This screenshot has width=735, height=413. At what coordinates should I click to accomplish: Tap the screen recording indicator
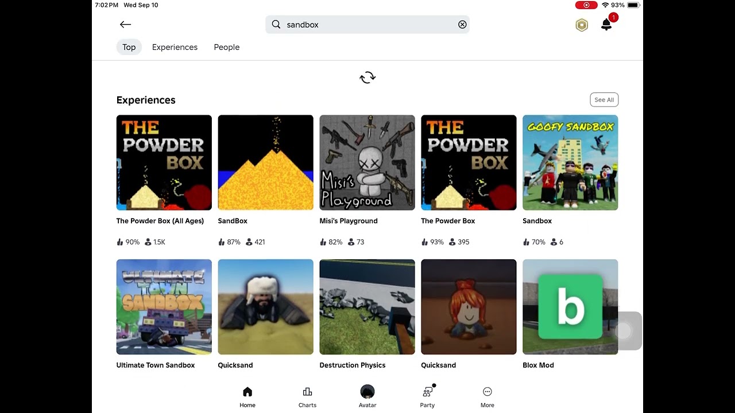[586, 5]
